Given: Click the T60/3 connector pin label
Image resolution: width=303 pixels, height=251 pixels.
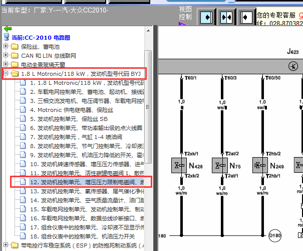Looking at the screenshot, I should [x=230, y=78].
